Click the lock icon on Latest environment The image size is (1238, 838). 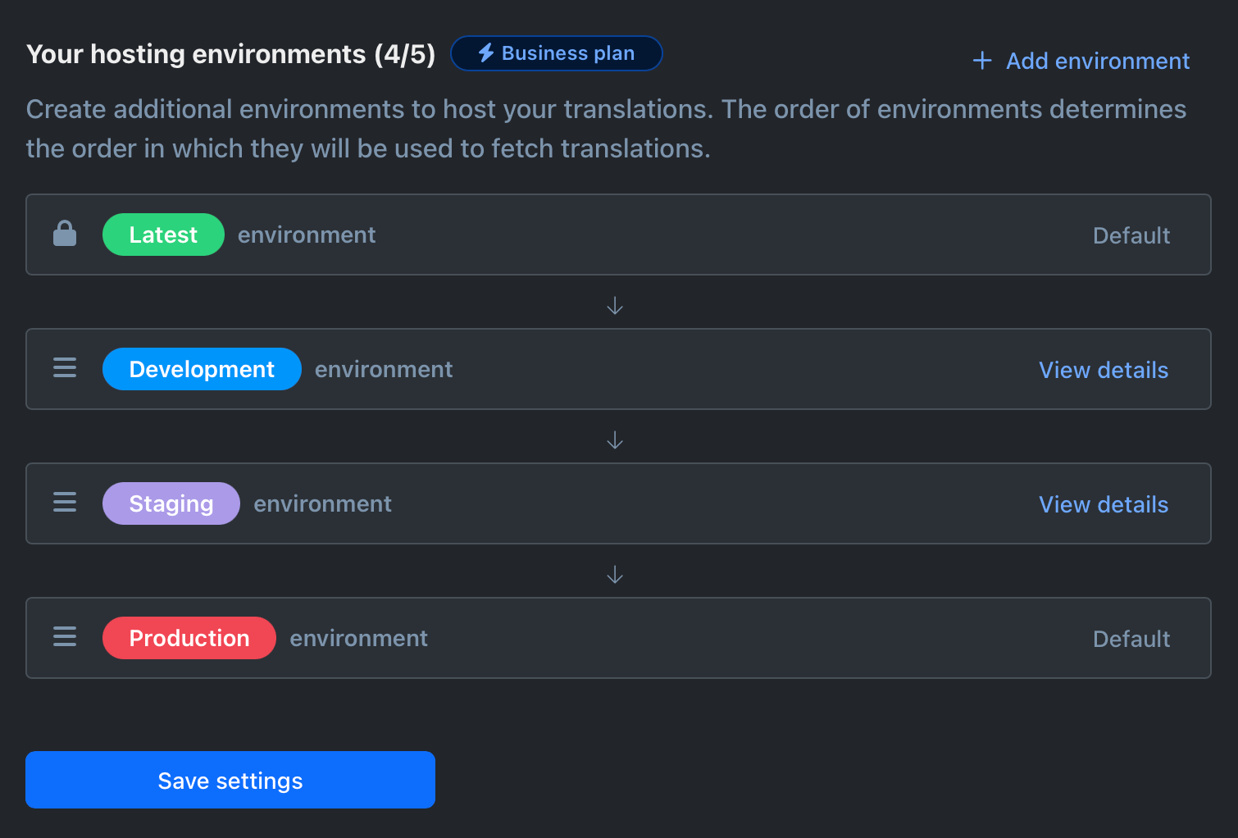(65, 235)
